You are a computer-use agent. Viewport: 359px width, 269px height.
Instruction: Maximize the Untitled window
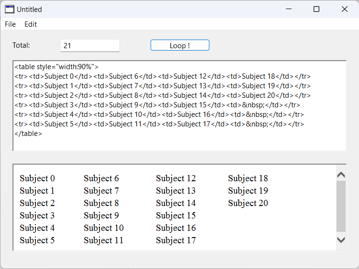316,9
